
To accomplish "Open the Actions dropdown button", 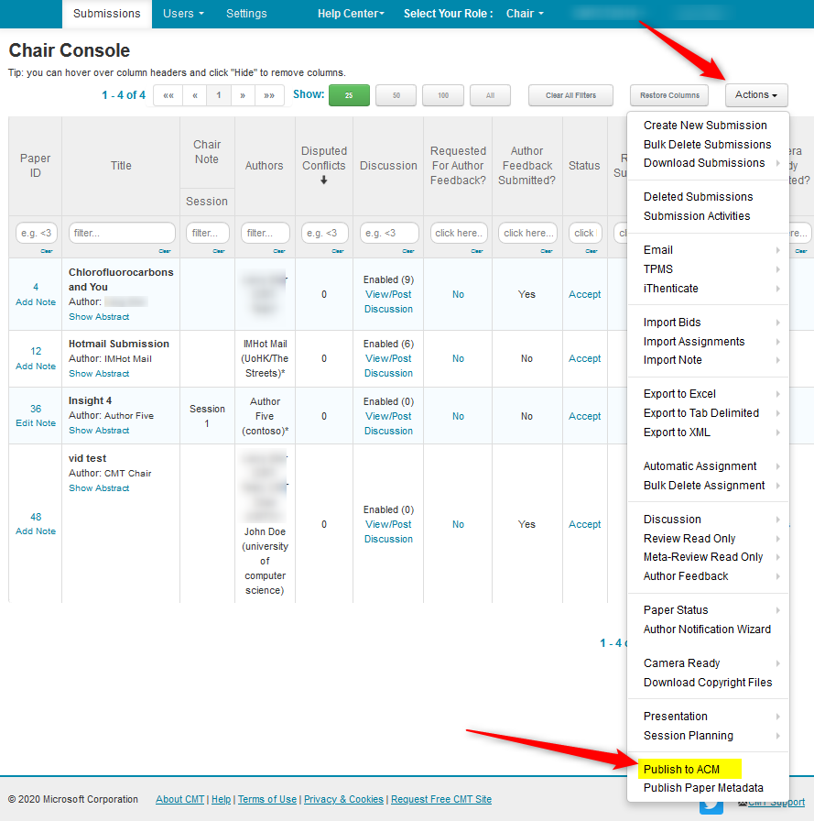I will (755, 94).
